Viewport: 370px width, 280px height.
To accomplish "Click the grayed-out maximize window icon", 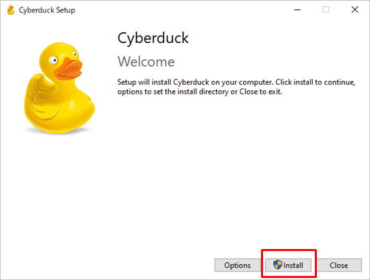I will (326, 9).
